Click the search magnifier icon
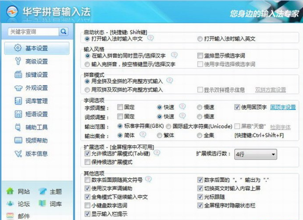Screen dimensions: 303x220 (63, 31)
